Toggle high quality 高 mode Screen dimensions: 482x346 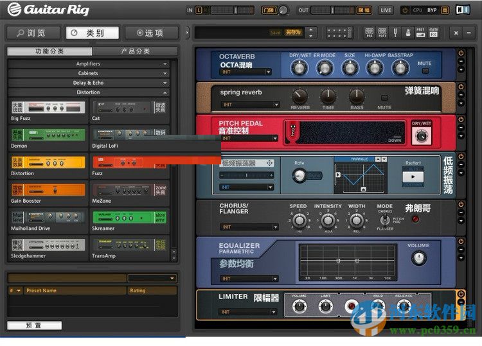445,10
